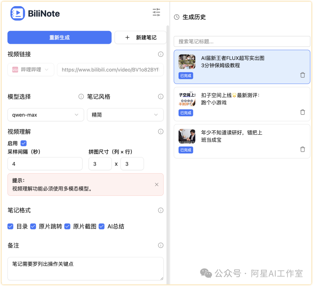Image resolution: width=313 pixels, height=286 pixels.
Task: Click the 采样间隔 seconds field
Action: coord(45,164)
